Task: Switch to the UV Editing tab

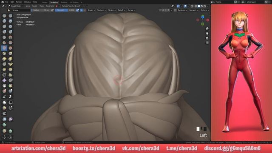Action: 74,3
